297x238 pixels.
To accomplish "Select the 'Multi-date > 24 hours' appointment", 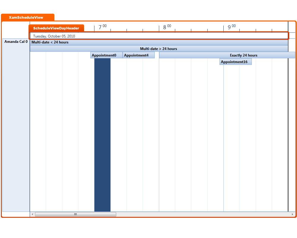I will coord(159,48).
